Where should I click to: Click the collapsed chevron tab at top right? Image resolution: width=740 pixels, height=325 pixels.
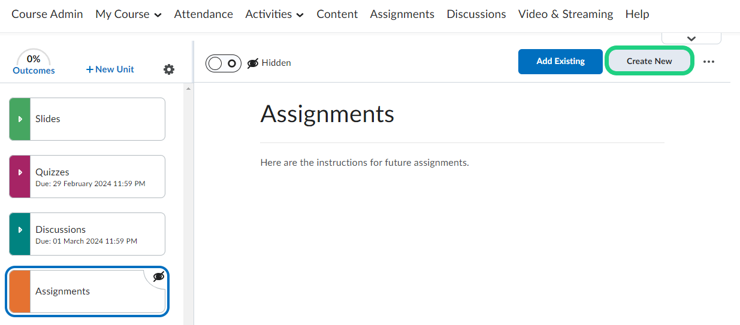(x=691, y=39)
